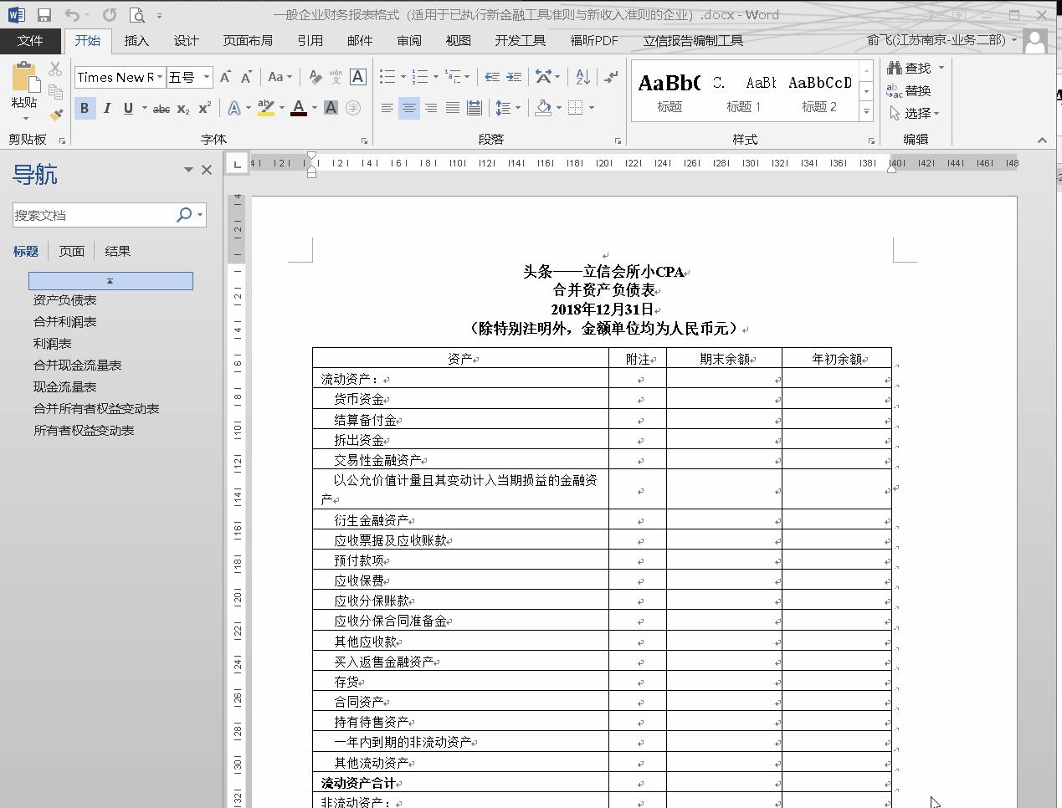Open the Sort dialog via A-Z icon
1062x808 pixels.
pyautogui.click(x=582, y=77)
